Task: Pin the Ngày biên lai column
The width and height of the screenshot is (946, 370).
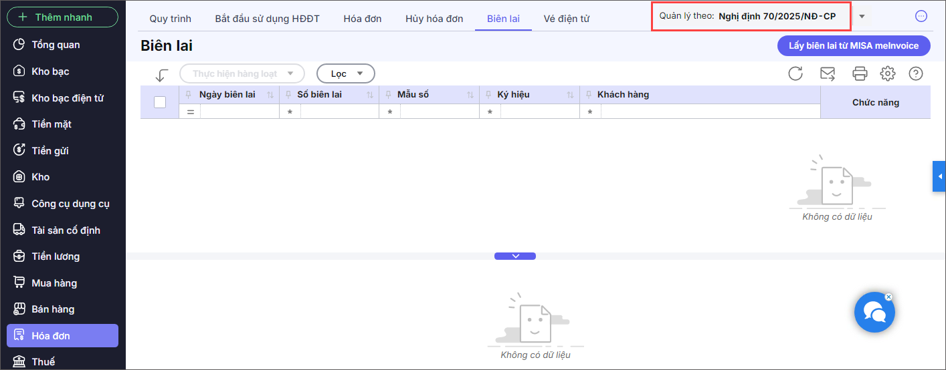Action: click(x=189, y=95)
